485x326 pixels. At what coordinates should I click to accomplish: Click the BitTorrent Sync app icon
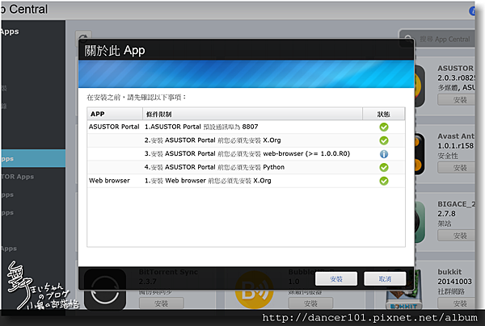105,290
